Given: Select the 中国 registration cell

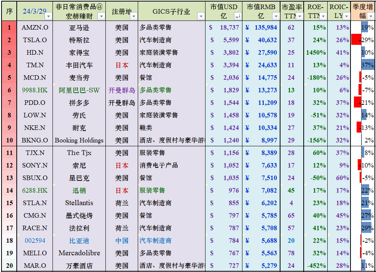Looking at the screenshot, I should click(x=122, y=240).
